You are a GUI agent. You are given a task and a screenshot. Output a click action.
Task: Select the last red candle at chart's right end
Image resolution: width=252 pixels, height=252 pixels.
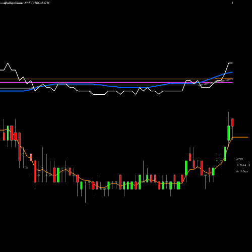pos(232,122)
